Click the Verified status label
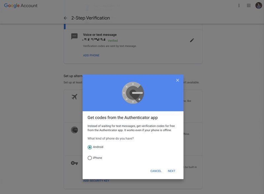 tap(113, 40)
